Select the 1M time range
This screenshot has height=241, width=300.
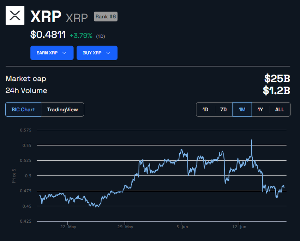coord(242,110)
